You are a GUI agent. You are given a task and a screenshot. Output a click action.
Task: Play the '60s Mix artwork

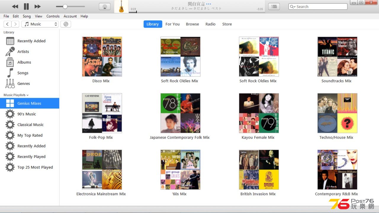point(180,170)
